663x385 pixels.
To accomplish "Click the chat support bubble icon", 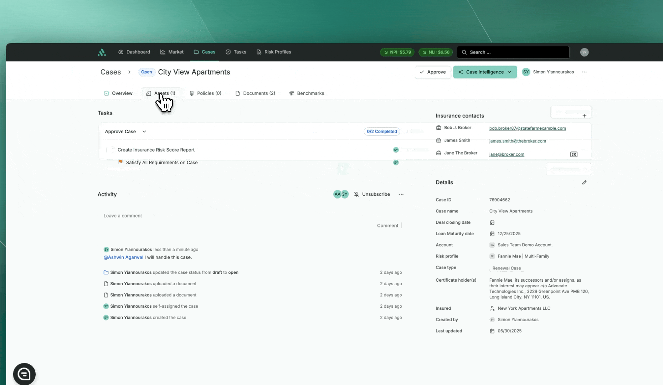I will coord(24,374).
